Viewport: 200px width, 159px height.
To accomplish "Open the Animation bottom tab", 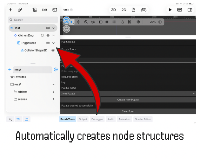I will 124,119.
